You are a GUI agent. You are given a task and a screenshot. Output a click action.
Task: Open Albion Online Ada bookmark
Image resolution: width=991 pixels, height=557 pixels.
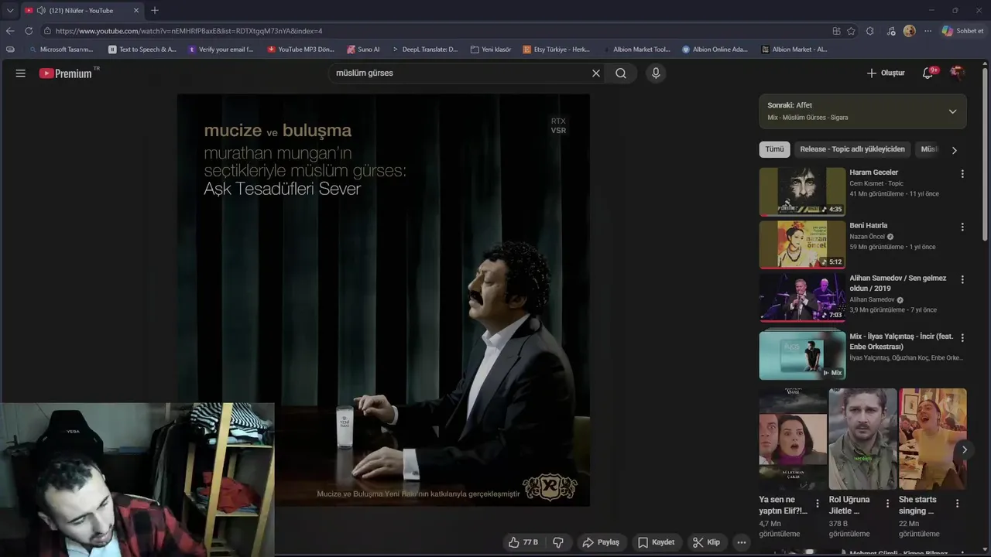click(715, 50)
